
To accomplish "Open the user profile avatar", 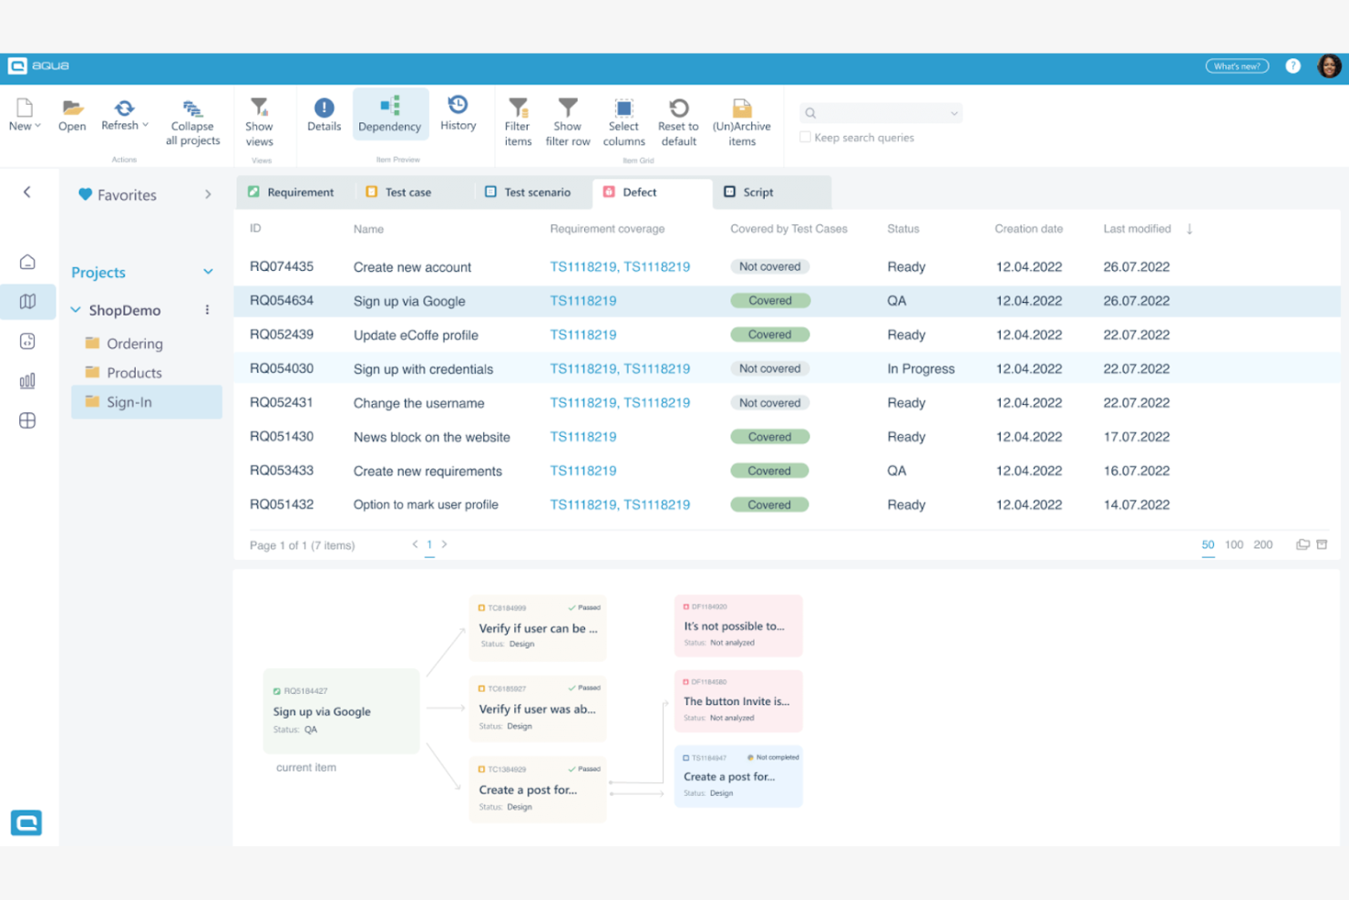I will (1329, 66).
